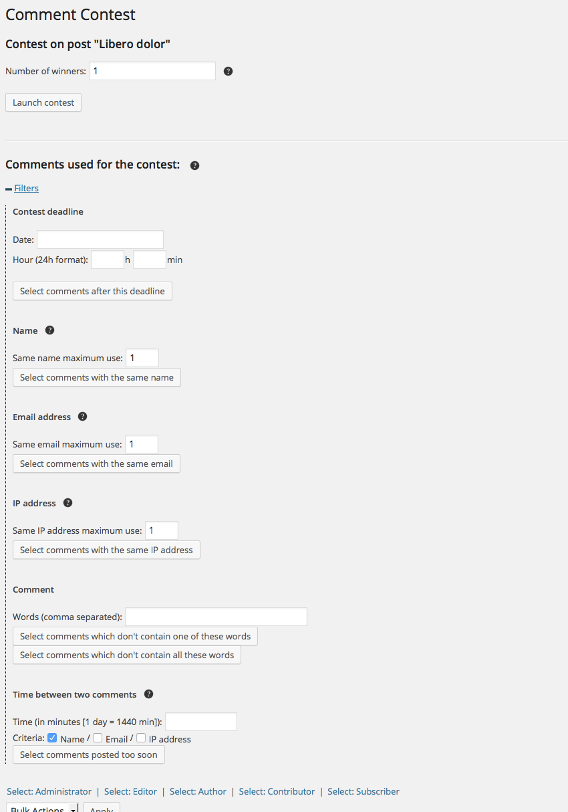This screenshot has height=812, width=568.
Task: Click Select comments with the same email
Action: [x=96, y=464]
